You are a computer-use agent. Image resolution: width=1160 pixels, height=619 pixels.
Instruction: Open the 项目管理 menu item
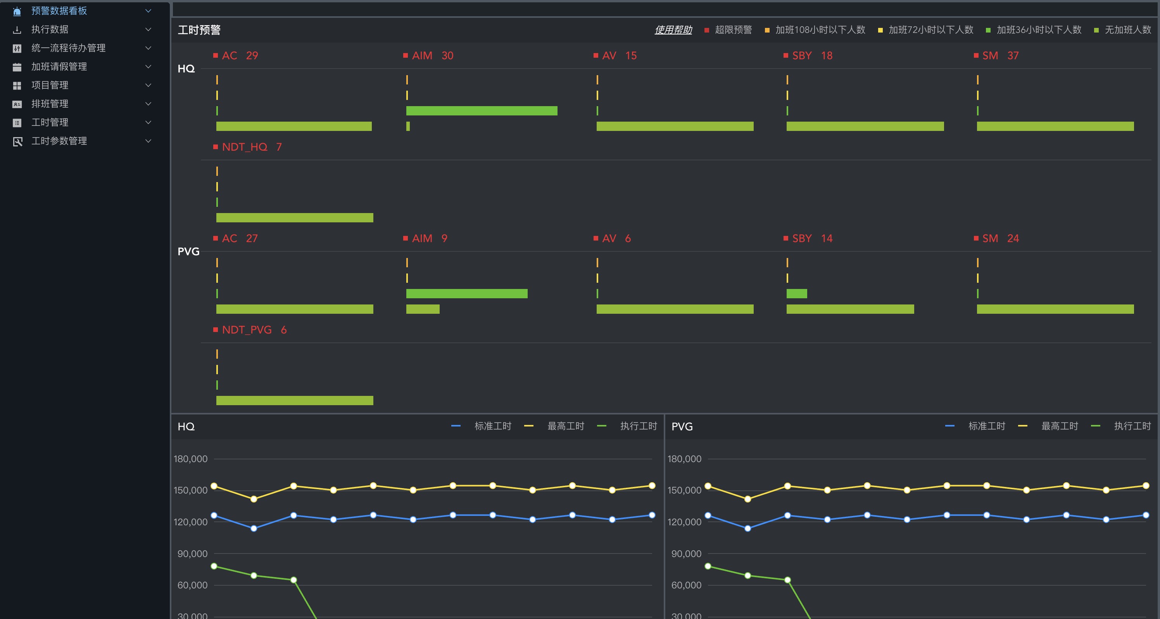[x=85, y=86]
